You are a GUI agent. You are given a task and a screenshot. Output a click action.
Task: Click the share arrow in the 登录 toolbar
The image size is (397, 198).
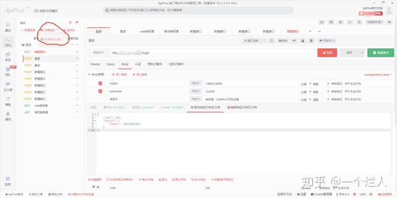click(x=294, y=41)
